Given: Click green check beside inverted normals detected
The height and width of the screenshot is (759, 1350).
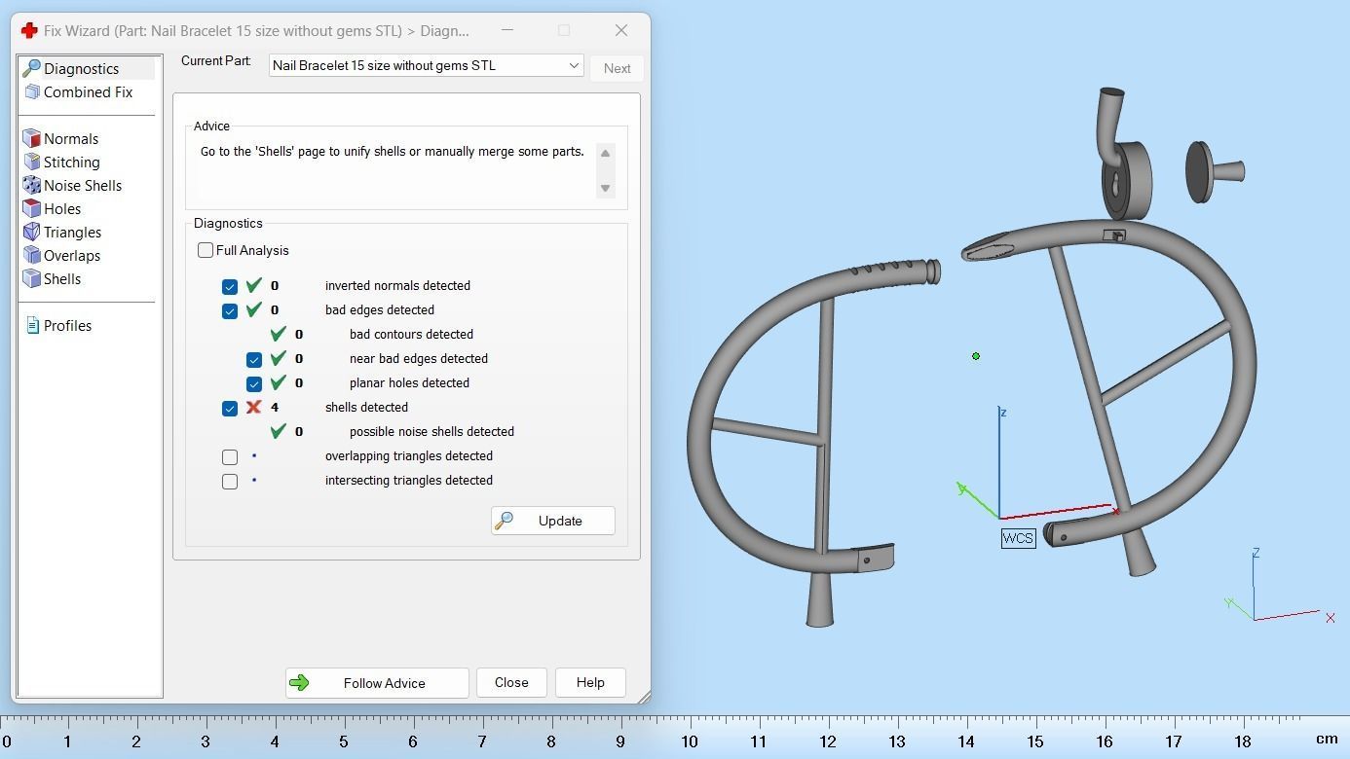Looking at the screenshot, I should tap(254, 285).
